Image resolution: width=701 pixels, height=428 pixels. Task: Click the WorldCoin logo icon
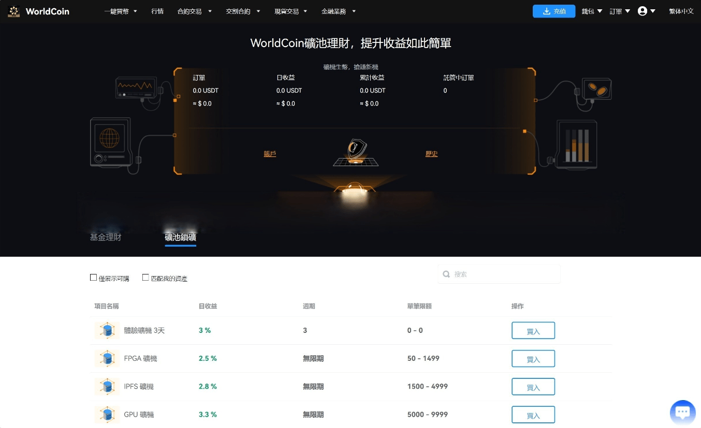click(14, 11)
